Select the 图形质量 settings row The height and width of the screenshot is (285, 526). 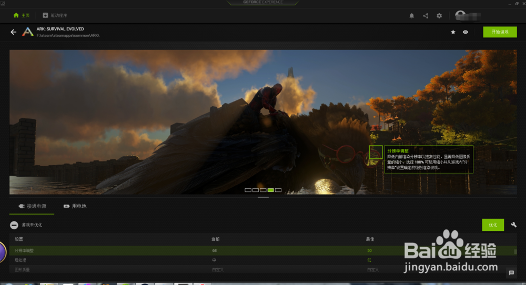pos(263,270)
